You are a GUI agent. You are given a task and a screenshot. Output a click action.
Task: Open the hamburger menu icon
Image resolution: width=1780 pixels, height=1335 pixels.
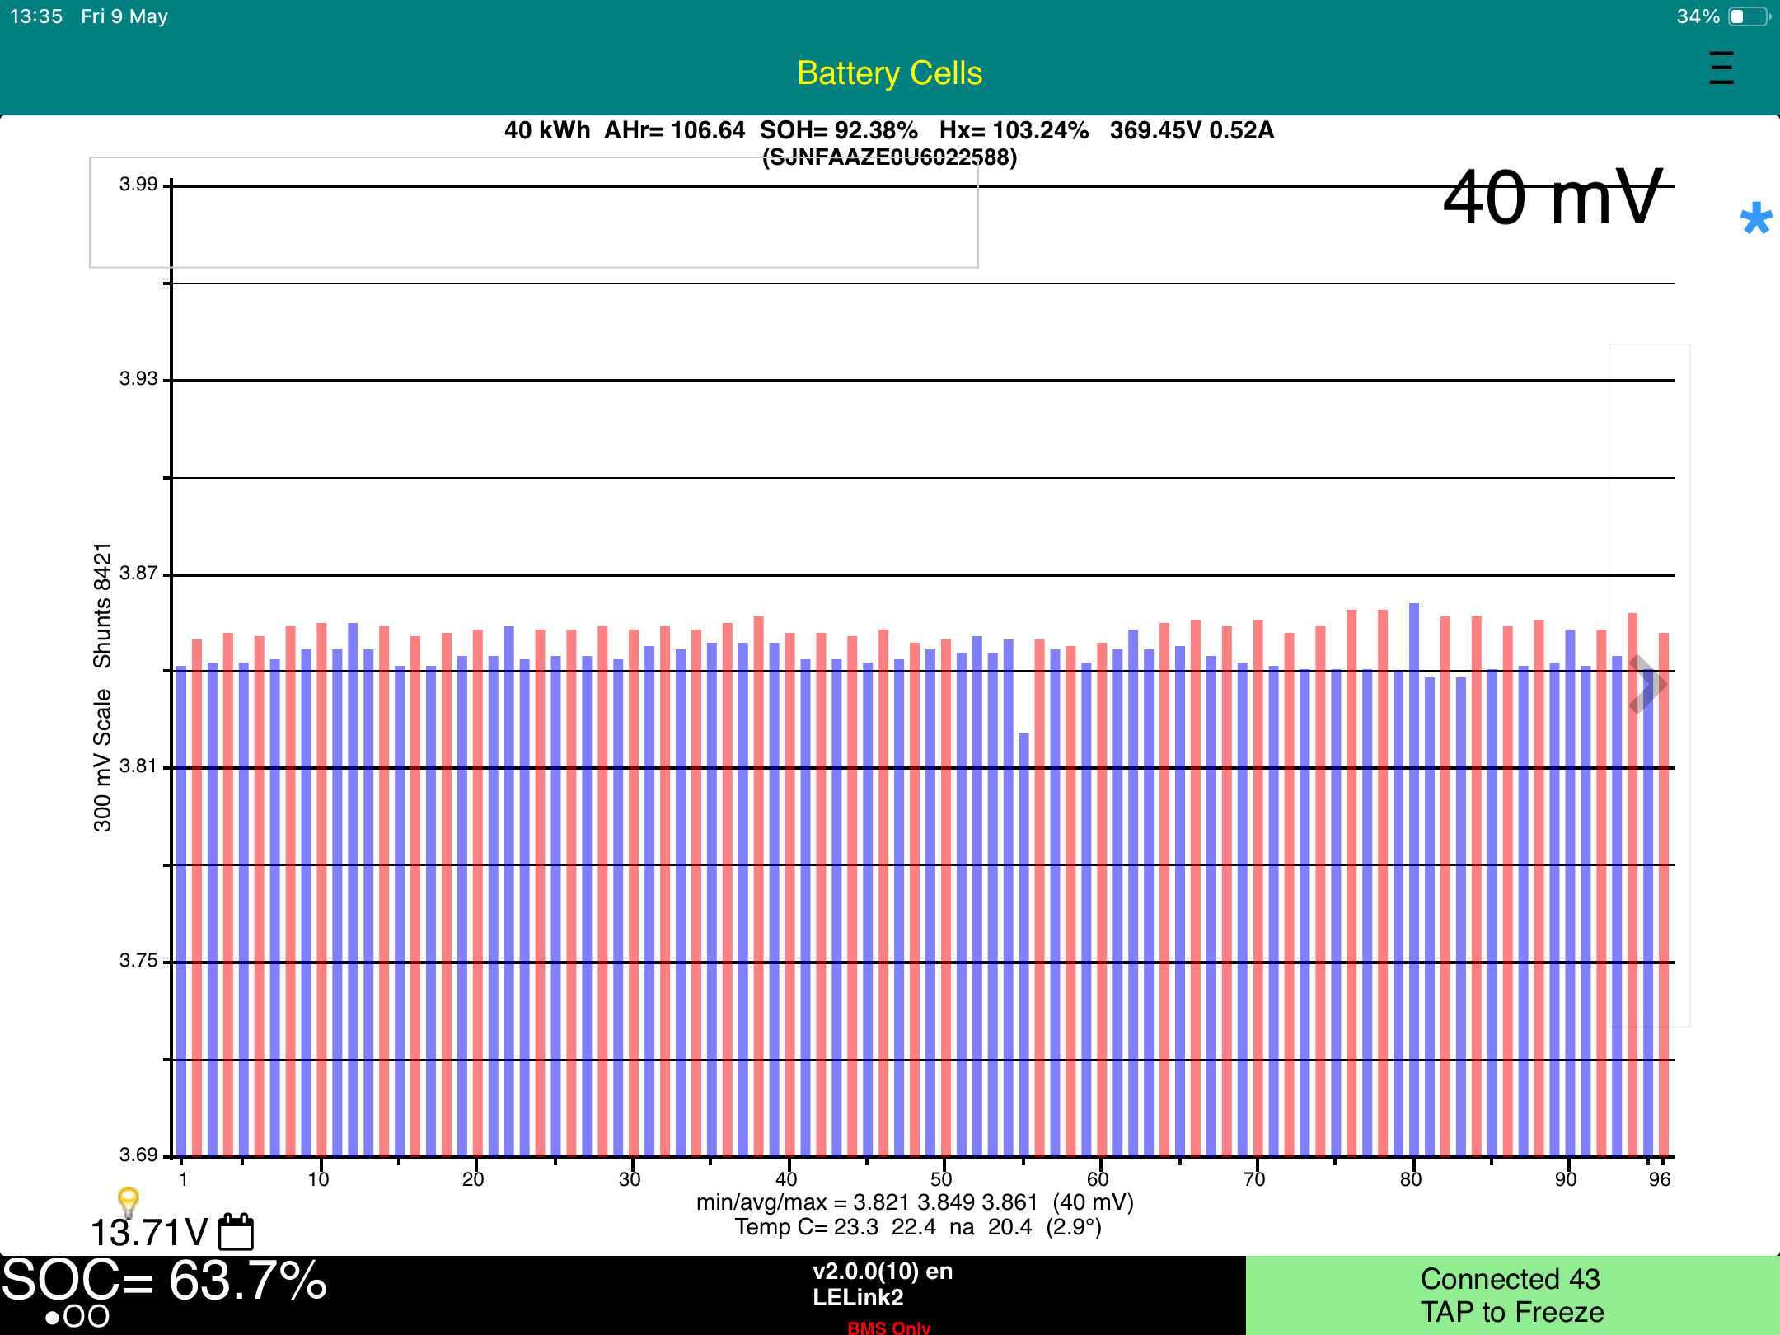coord(1721,68)
